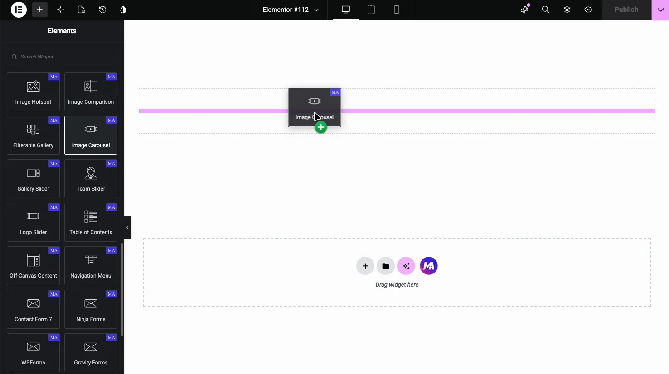Viewport: 669px width, 374px height.
Task: Open template library folder button
Action: coord(386,266)
